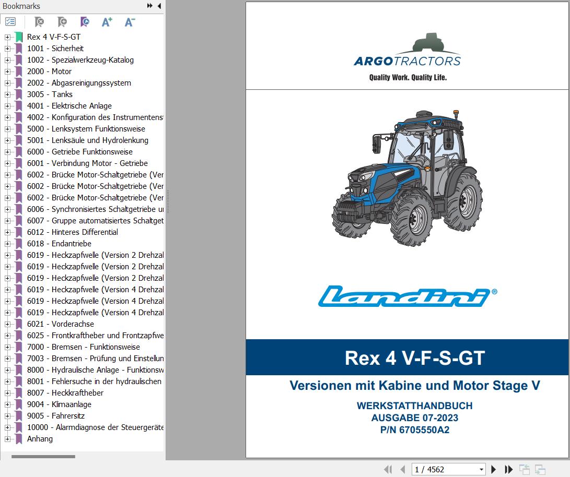Click the WERKSTATTHANDBUCH heading
The height and width of the screenshot is (477, 570).
[415, 406]
